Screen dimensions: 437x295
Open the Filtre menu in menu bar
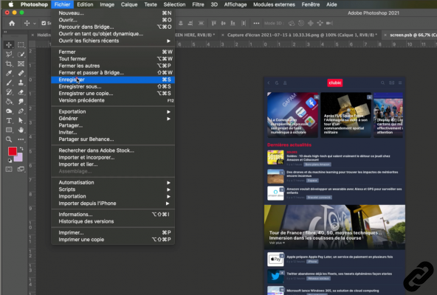[x=198, y=4]
